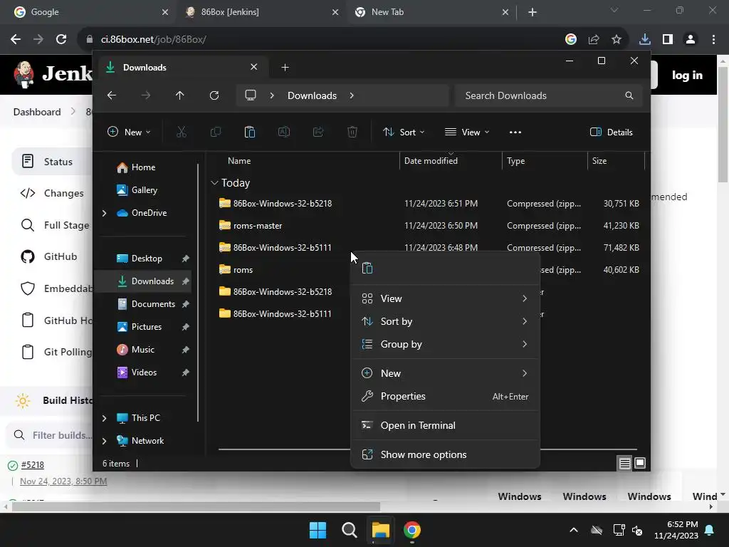Screen dimensions: 729x547
Task: Close the Downloads tab
Action: point(254,67)
